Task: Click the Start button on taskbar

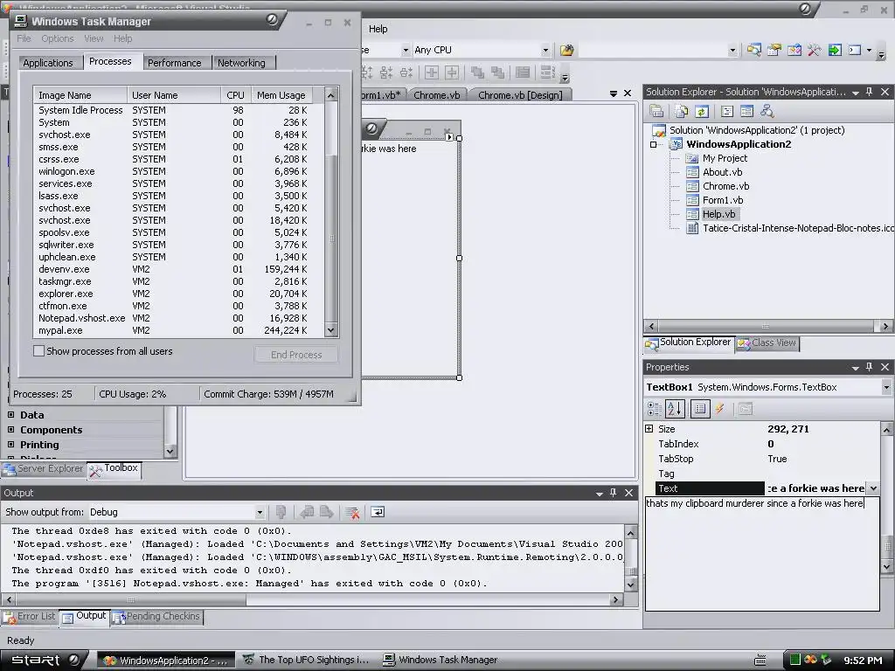Action: point(45,660)
